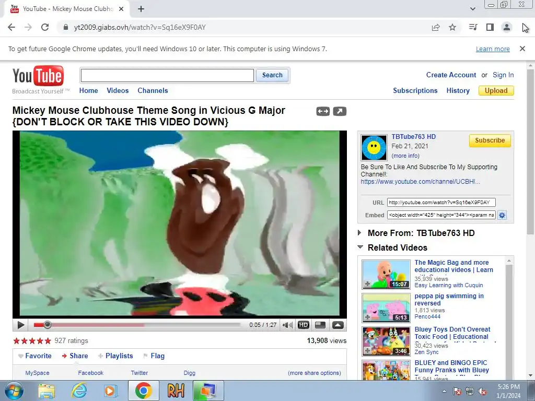Open Chrome media controls icon

click(473, 27)
